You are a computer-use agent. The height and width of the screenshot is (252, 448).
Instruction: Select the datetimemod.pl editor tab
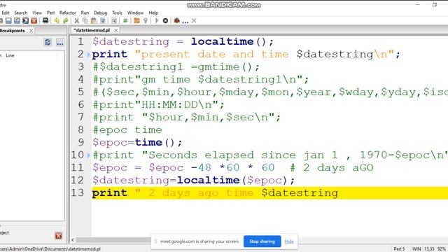pos(92,30)
